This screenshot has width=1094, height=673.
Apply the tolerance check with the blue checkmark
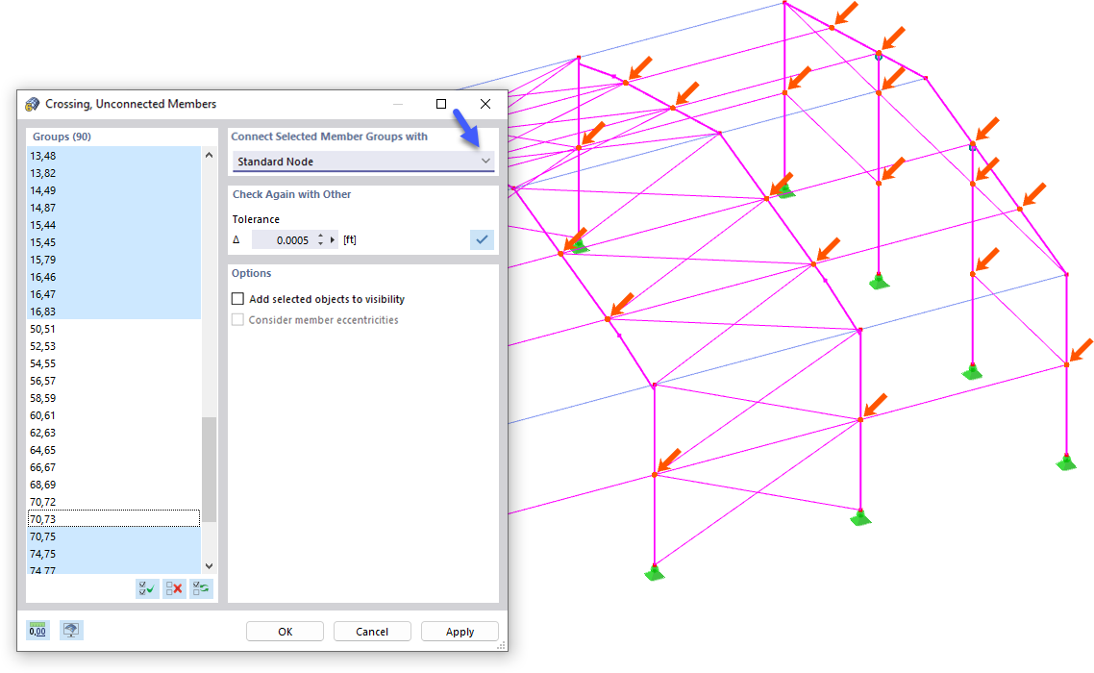481,239
